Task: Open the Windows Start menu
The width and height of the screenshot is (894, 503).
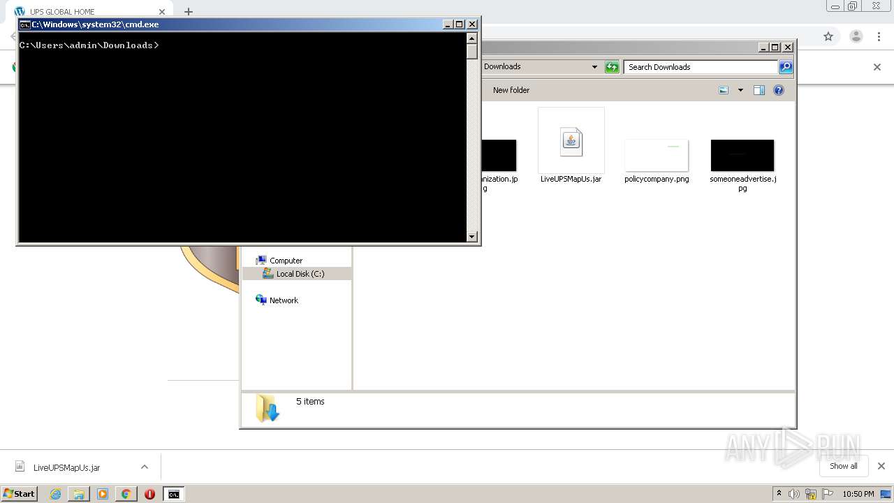Action: pos(19,494)
